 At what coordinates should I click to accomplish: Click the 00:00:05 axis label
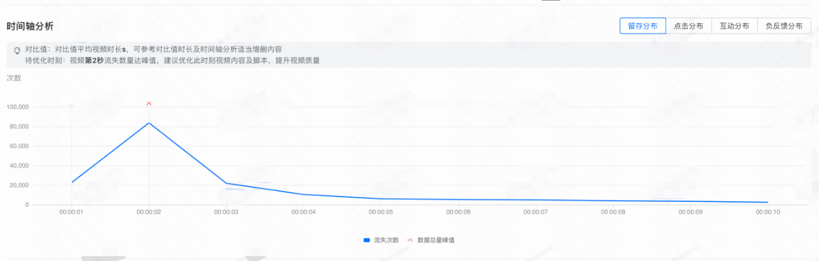[381, 212]
